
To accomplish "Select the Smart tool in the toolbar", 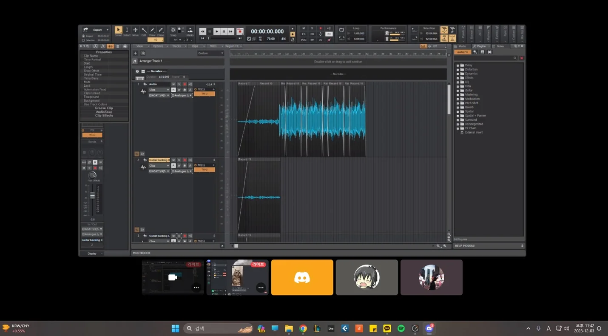I will pos(119,30).
